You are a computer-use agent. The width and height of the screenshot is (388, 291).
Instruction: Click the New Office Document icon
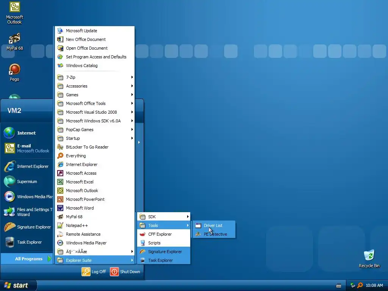60,39
